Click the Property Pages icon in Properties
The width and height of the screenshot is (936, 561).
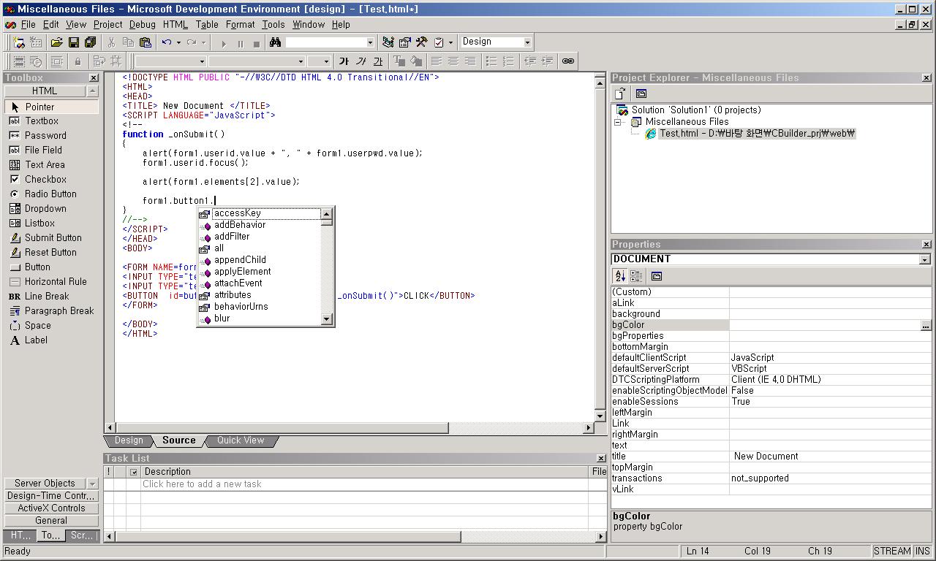657,276
